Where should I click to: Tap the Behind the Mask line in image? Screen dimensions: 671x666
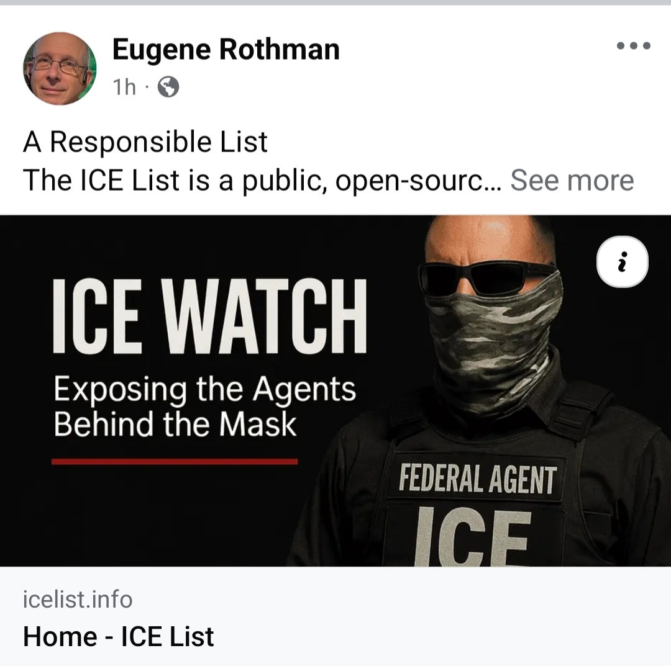tap(175, 424)
